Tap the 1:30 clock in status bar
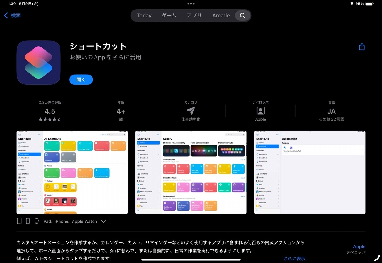Viewport: 382px width, 263px height. tap(11, 4)
